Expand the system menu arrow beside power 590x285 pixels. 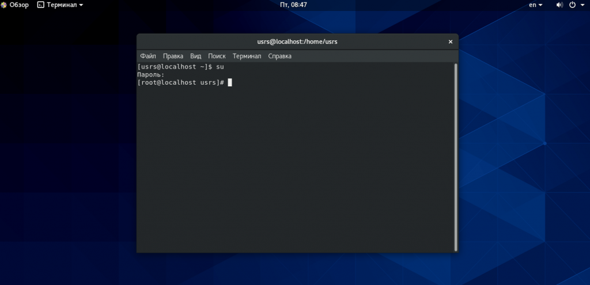583,5
